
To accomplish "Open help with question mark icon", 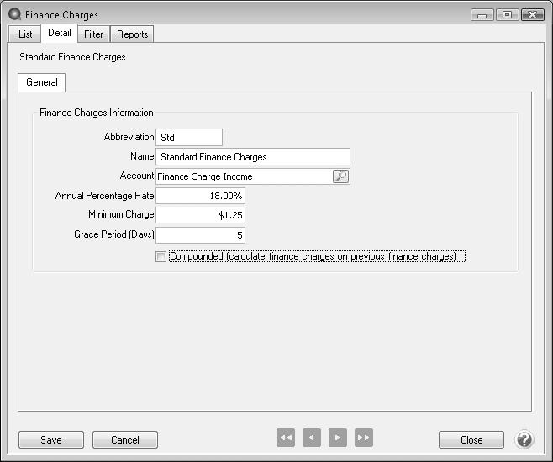I will point(524,439).
